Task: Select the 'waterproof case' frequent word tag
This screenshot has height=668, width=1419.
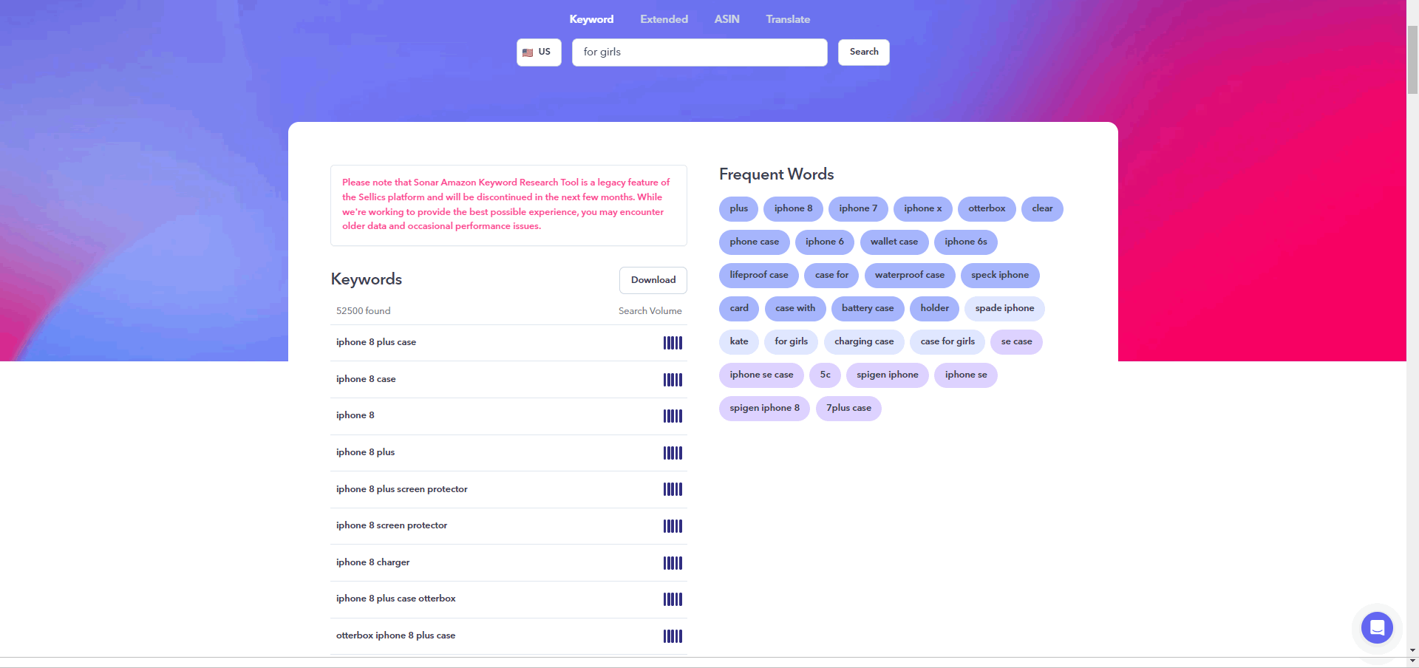Action: click(909, 276)
